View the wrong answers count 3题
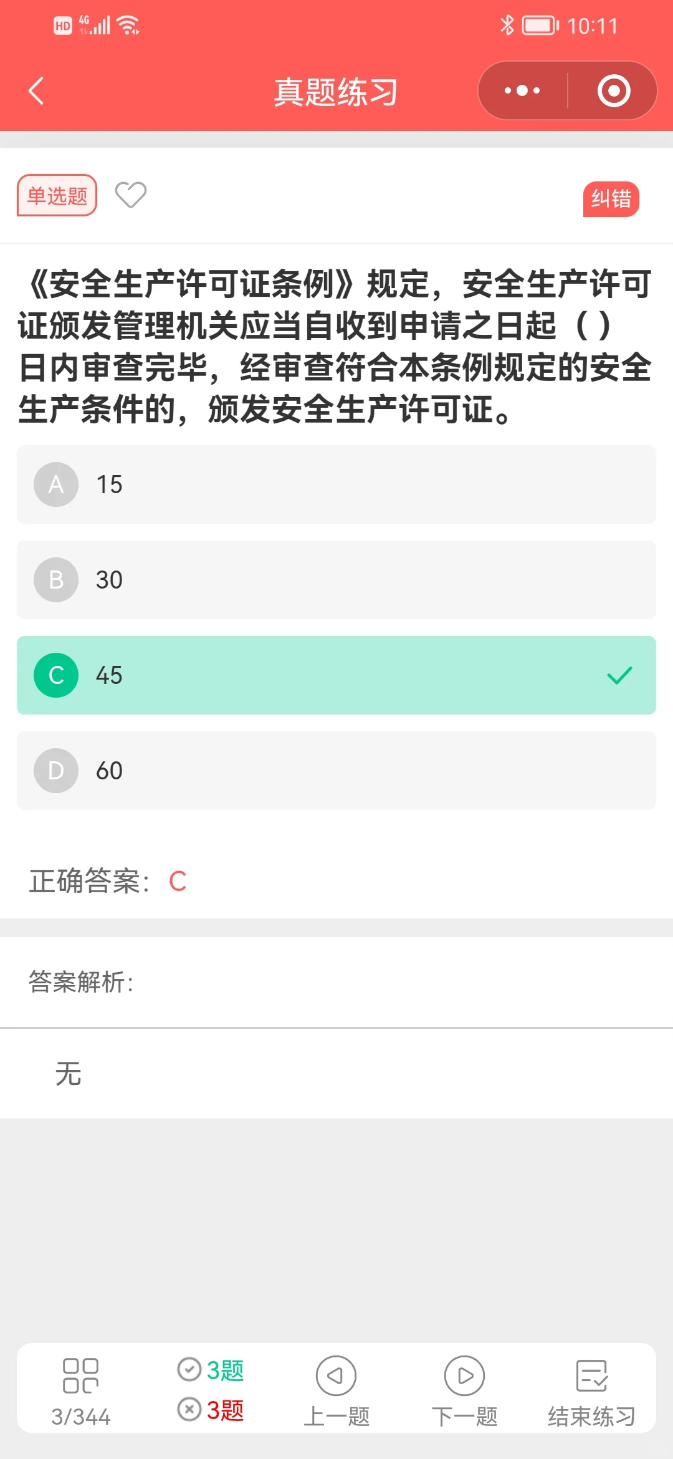Viewport: 673px width, 1459px height. tap(211, 1410)
